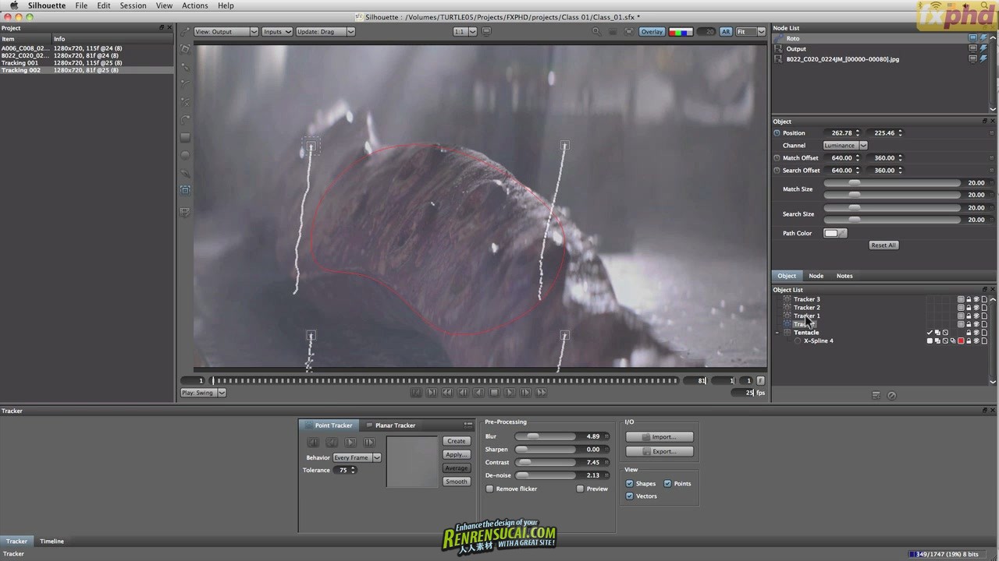Click the Import... button
The image size is (999, 561).
tap(659, 436)
